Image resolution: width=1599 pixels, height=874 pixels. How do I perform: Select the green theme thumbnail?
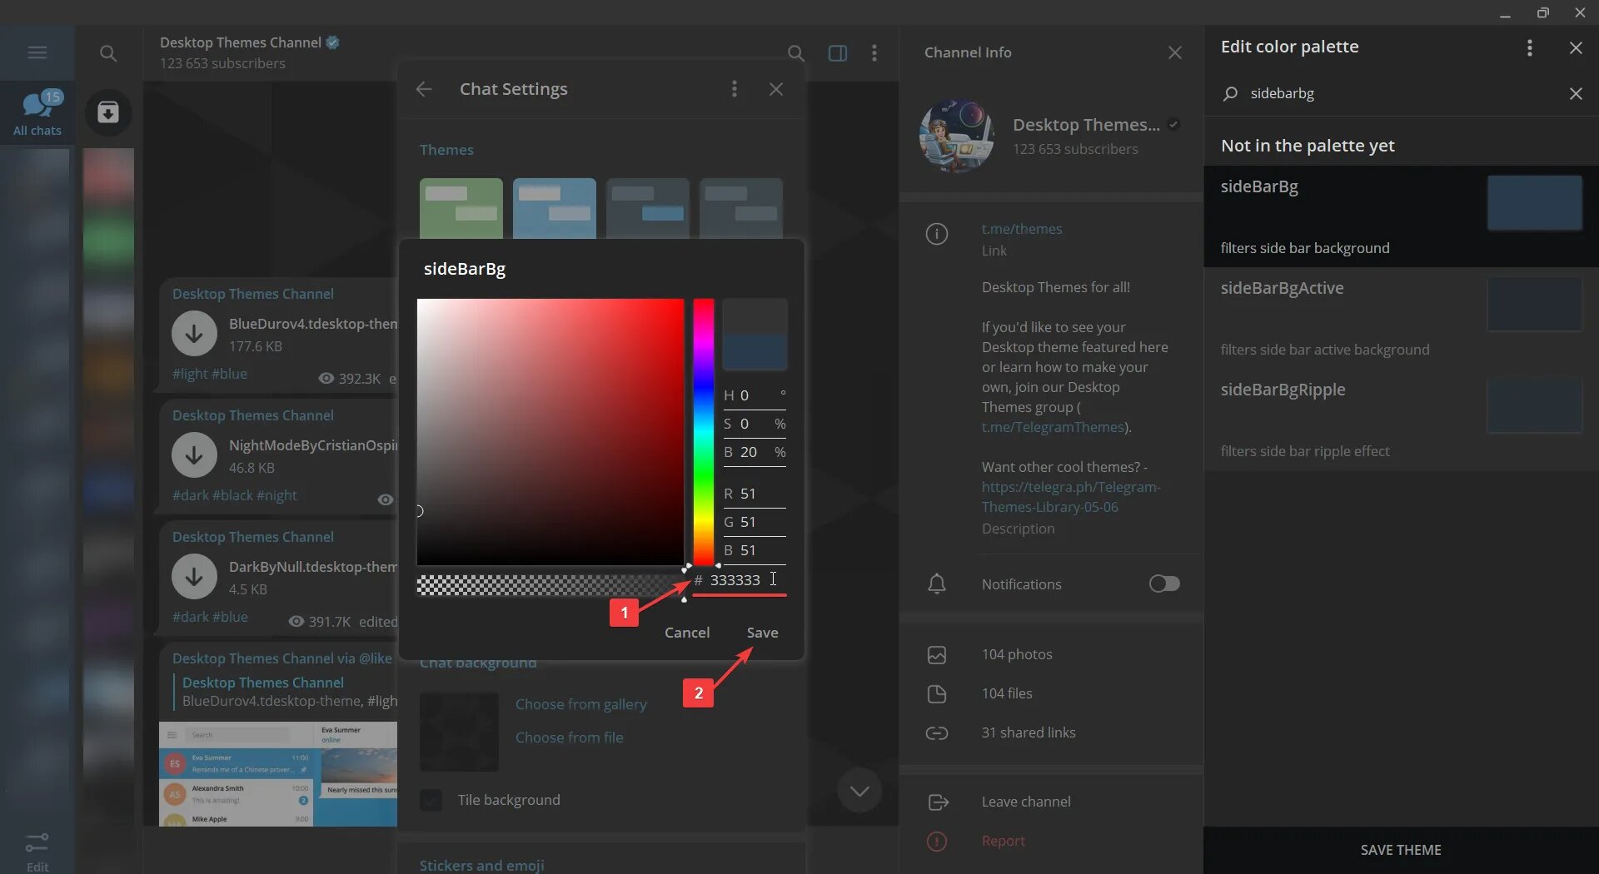(461, 208)
